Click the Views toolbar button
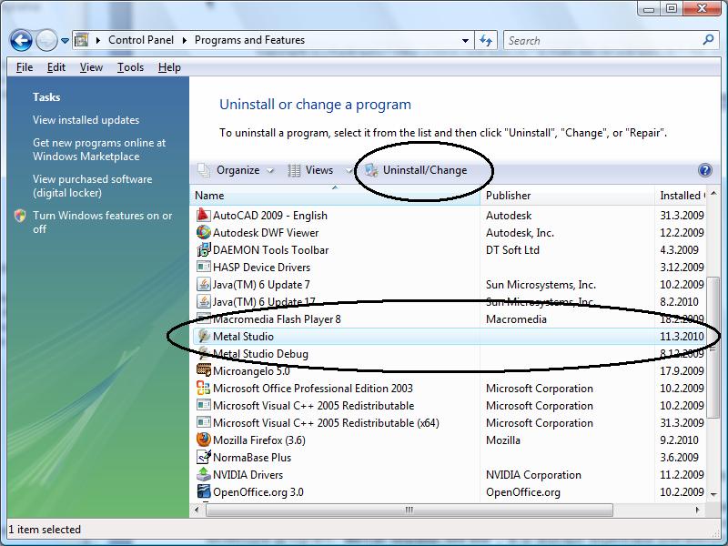 click(x=310, y=170)
